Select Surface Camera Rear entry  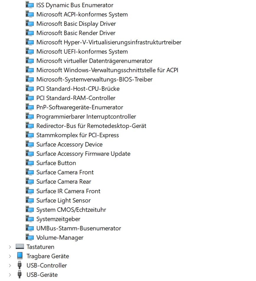64,182
